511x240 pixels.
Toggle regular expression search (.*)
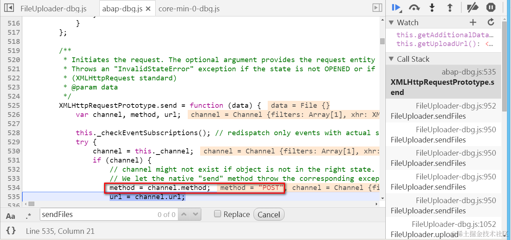point(28,216)
